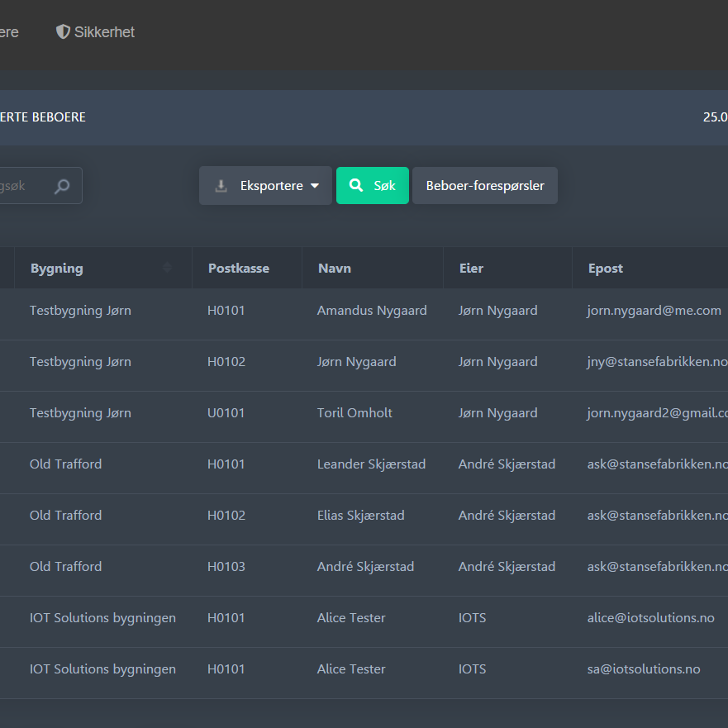Click Jørn Nygaard owner in Toril Omholt row

[x=497, y=413]
